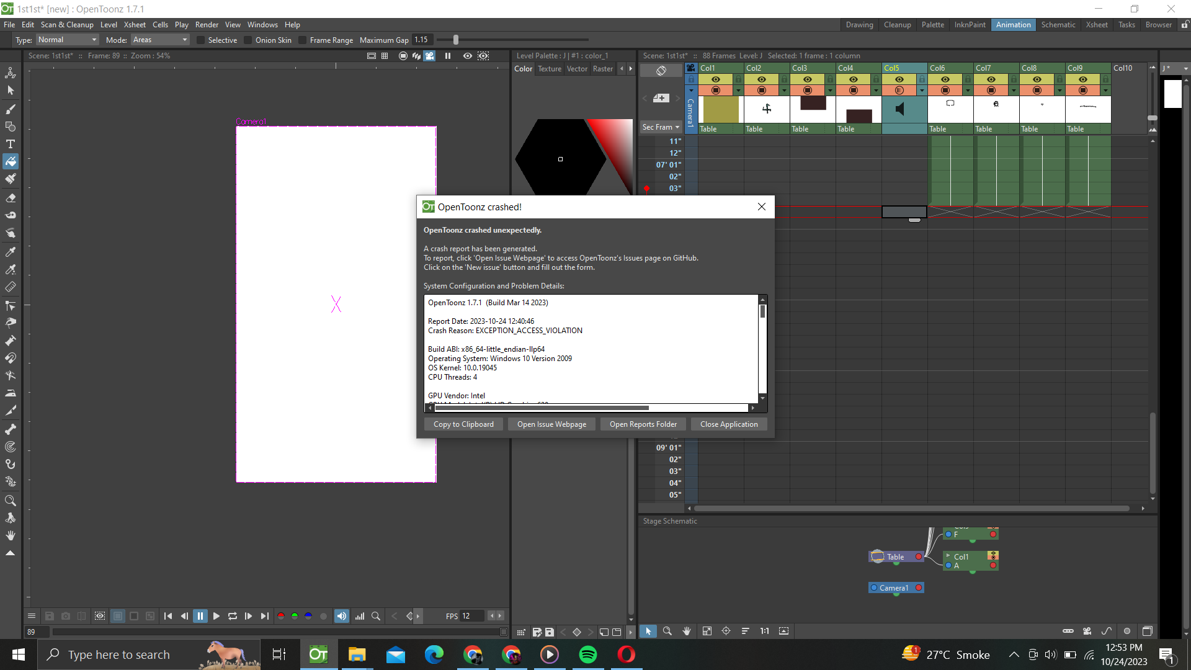
Task: Select the Type tool
Action: [11, 144]
